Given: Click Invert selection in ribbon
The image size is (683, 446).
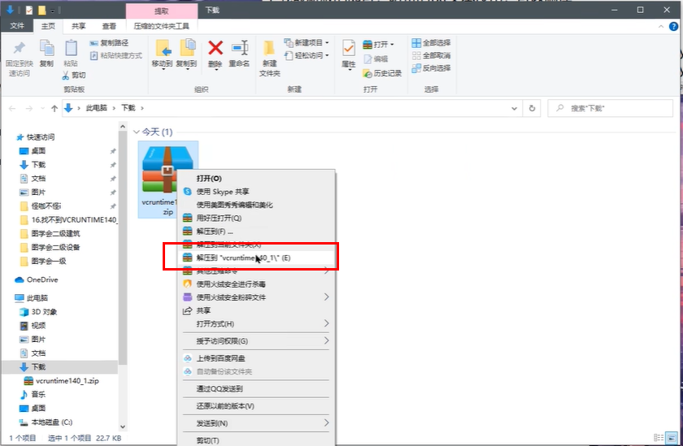Looking at the screenshot, I should [x=431, y=68].
